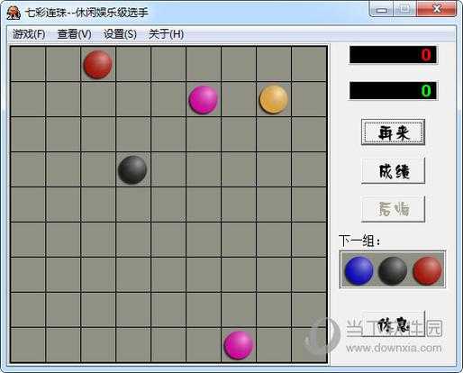Click the 下一组 label
This screenshot has height=373, width=463.
click(x=359, y=241)
